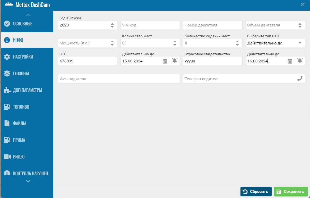The width and height of the screenshot is (310, 198).
Task: Open calendar picker for СТС validity date
Action: click(165, 61)
